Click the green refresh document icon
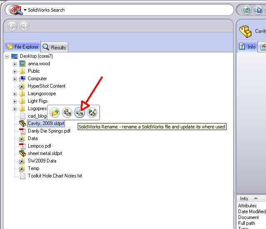Viewport: 266px width, 229px height. [246, 10]
